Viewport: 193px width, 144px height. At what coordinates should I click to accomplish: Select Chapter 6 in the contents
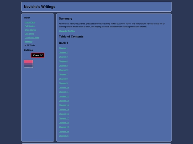[x=63, y=70]
